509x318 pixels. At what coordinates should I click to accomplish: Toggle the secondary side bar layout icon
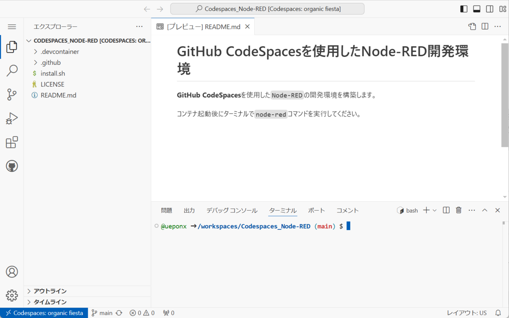click(489, 9)
